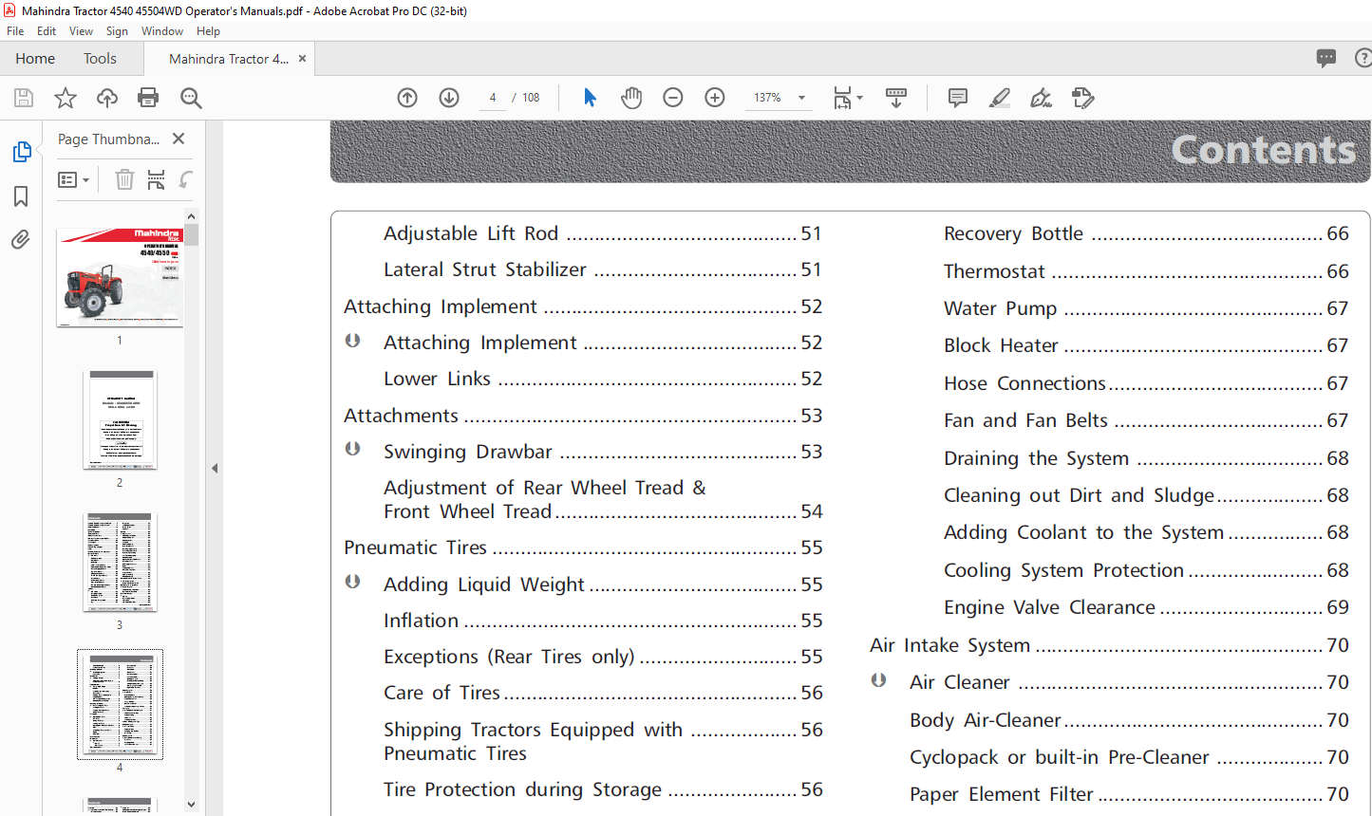Screen dimensions: 1372x816
Task: Click the Inflation contents entry
Action: coord(603,621)
